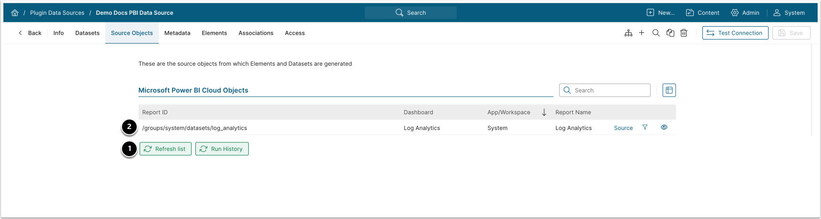Open the hierarchy diagram icon in toolbar
This screenshot has height=219, width=821.
[628, 33]
